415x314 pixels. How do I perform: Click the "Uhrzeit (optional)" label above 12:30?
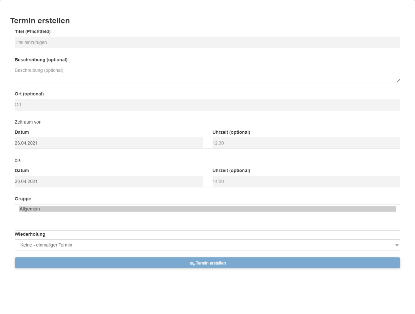click(231, 132)
